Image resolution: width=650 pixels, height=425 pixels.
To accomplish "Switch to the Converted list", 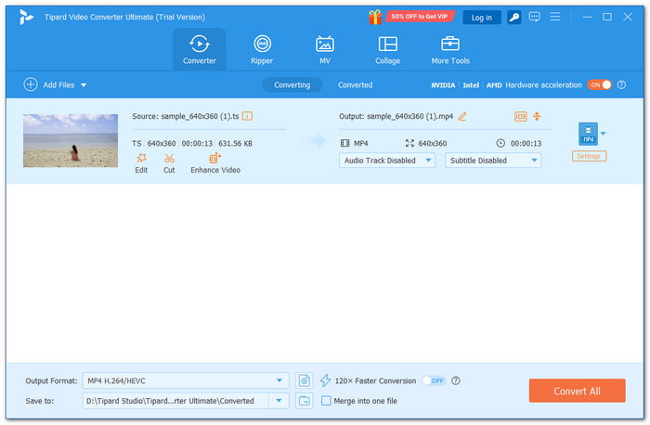I will pos(355,85).
